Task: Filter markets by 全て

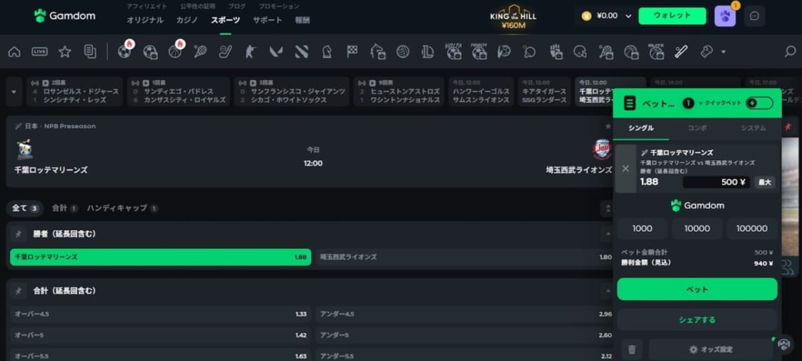Action: point(25,208)
